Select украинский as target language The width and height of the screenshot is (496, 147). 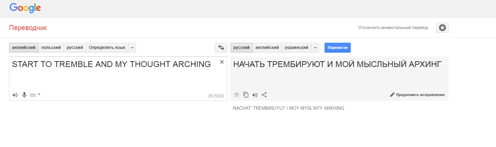(296, 48)
